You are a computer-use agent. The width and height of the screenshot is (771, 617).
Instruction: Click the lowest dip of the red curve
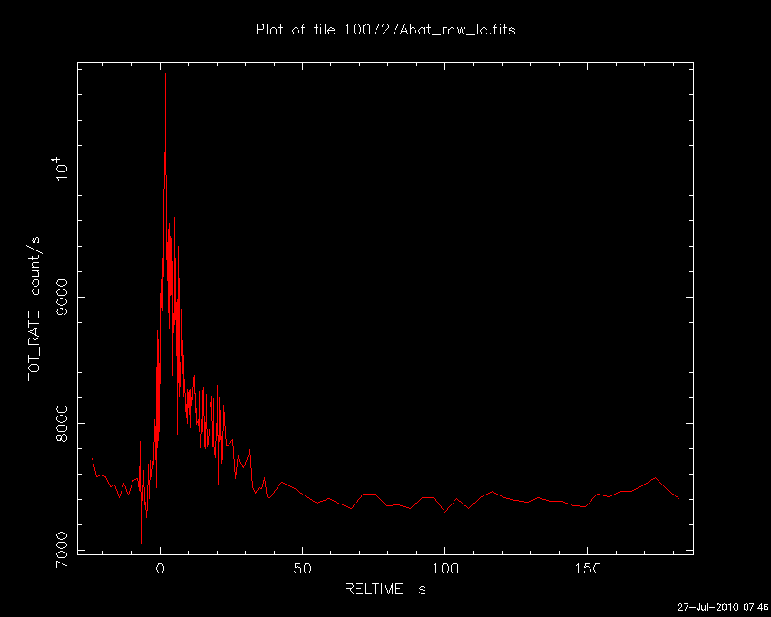(x=142, y=543)
